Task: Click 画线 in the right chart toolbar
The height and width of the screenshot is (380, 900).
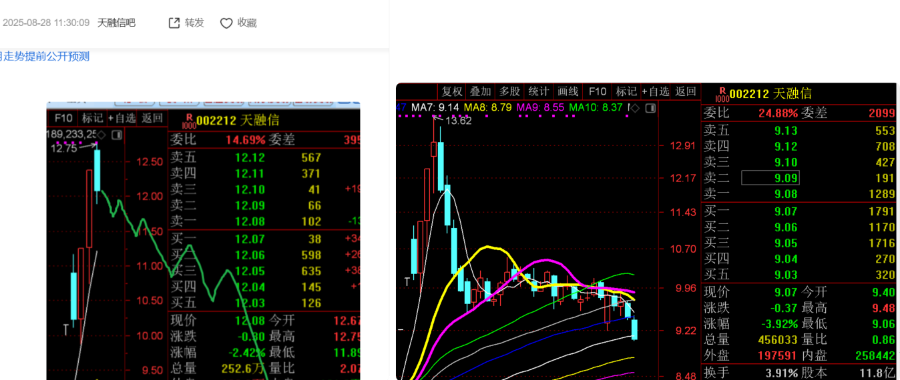Action: (567, 91)
